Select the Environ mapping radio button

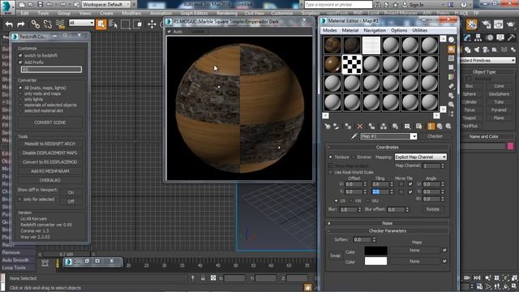click(x=354, y=157)
